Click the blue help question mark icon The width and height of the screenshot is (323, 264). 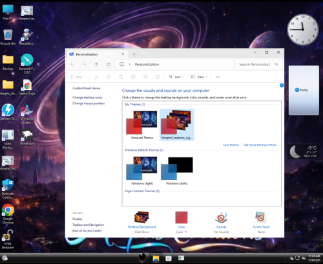pyautogui.click(x=282, y=85)
